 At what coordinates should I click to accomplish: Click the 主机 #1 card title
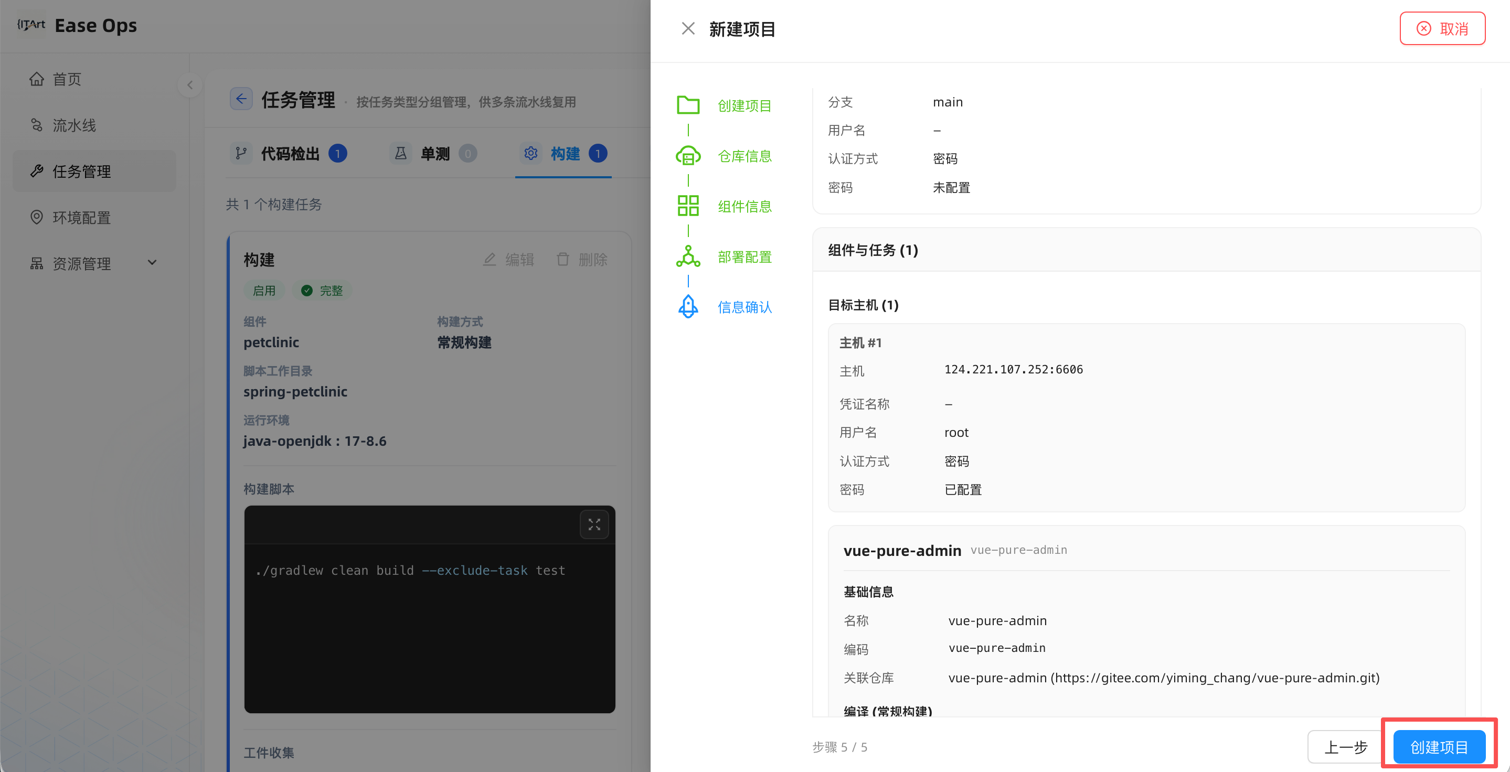tap(860, 342)
